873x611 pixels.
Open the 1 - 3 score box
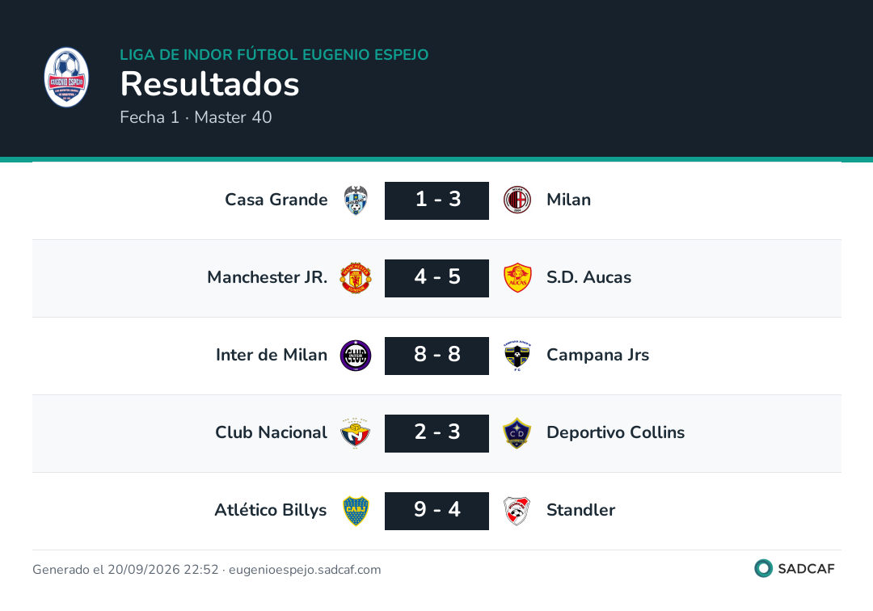436,200
